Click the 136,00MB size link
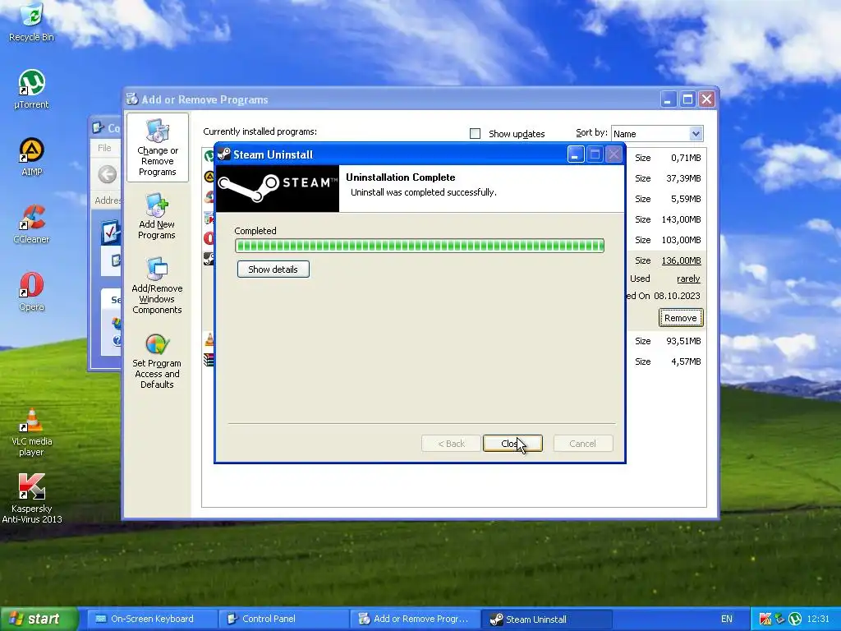Viewport: 841px width, 631px height. pos(681,260)
